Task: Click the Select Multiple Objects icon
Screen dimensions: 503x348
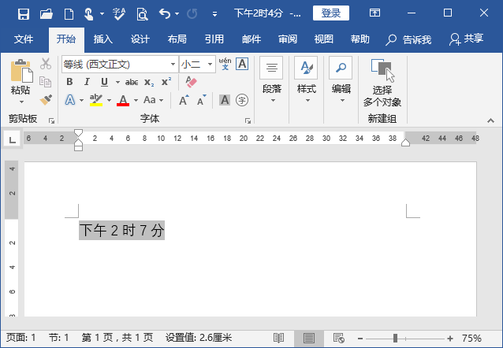Action: [x=382, y=83]
